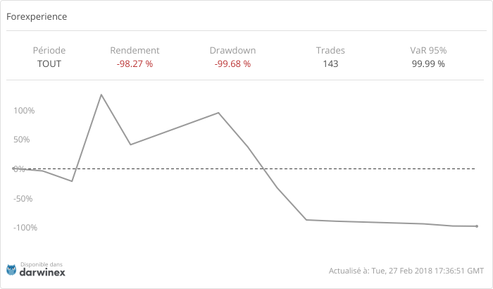Click the Darwinex owl logo icon
The width and height of the screenshot is (493, 289).
(11, 269)
